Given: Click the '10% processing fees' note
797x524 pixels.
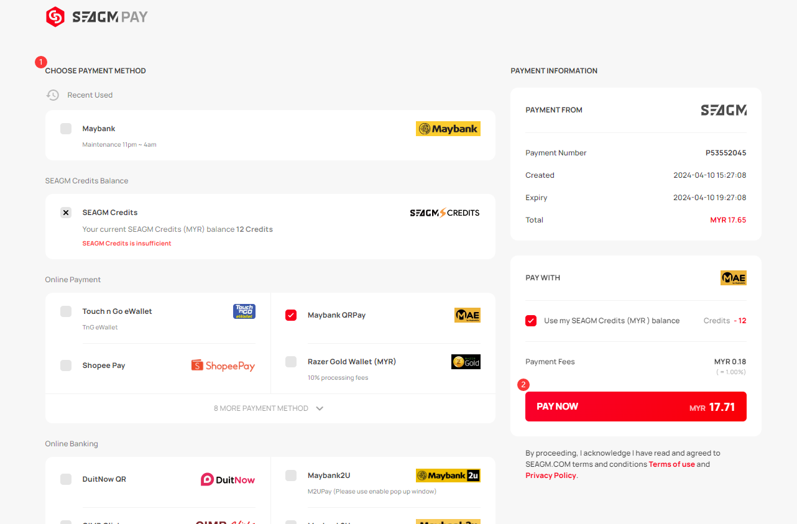Looking at the screenshot, I should [338, 378].
